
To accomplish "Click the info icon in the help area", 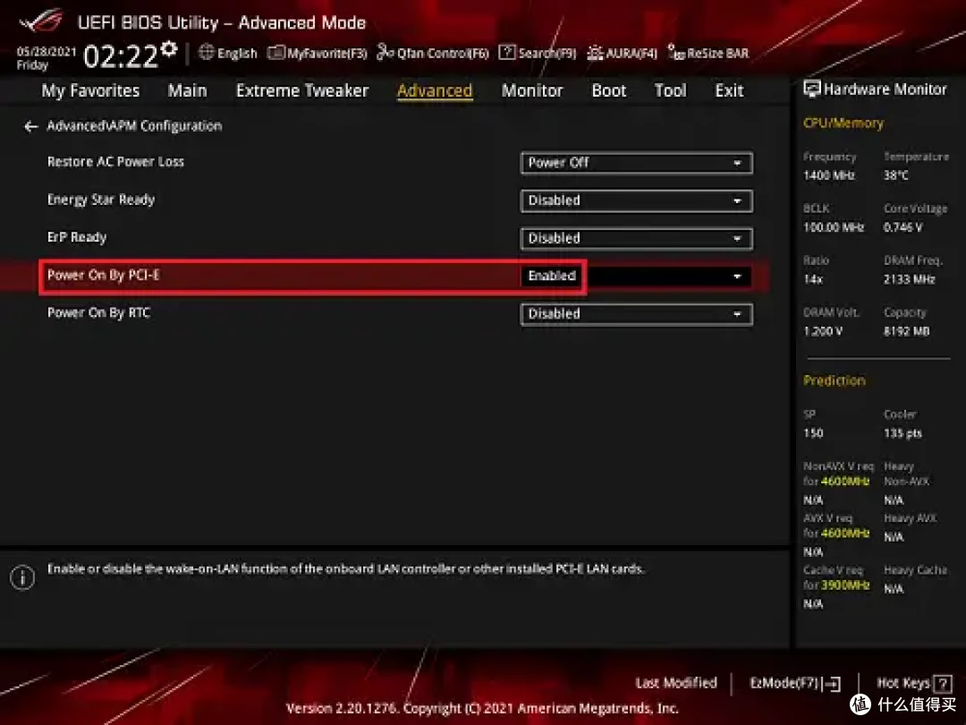I will tap(22, 577).
